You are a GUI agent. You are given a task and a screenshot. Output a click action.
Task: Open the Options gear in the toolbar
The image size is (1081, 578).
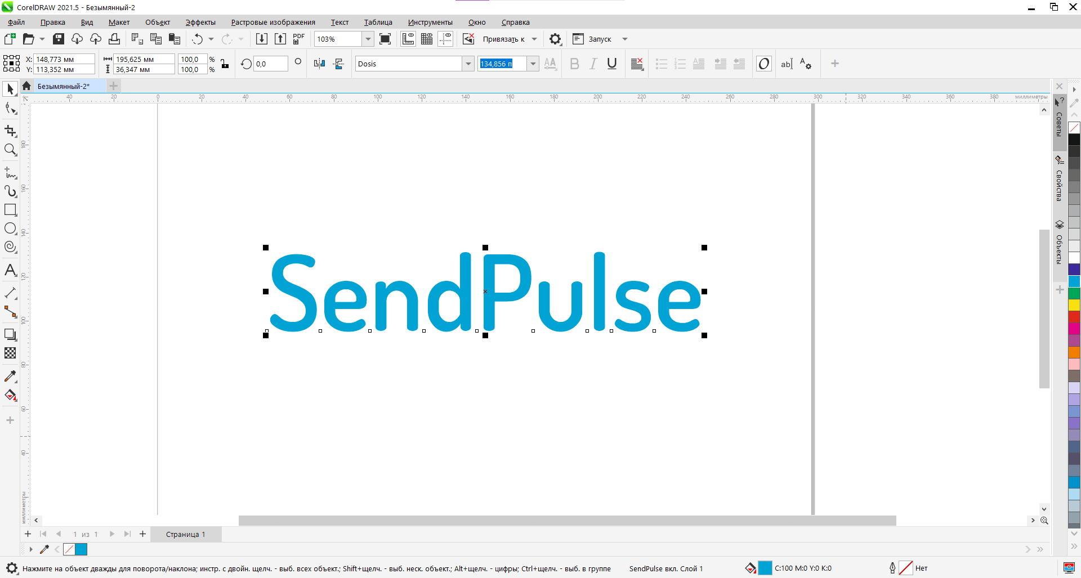tap(555, 39)
